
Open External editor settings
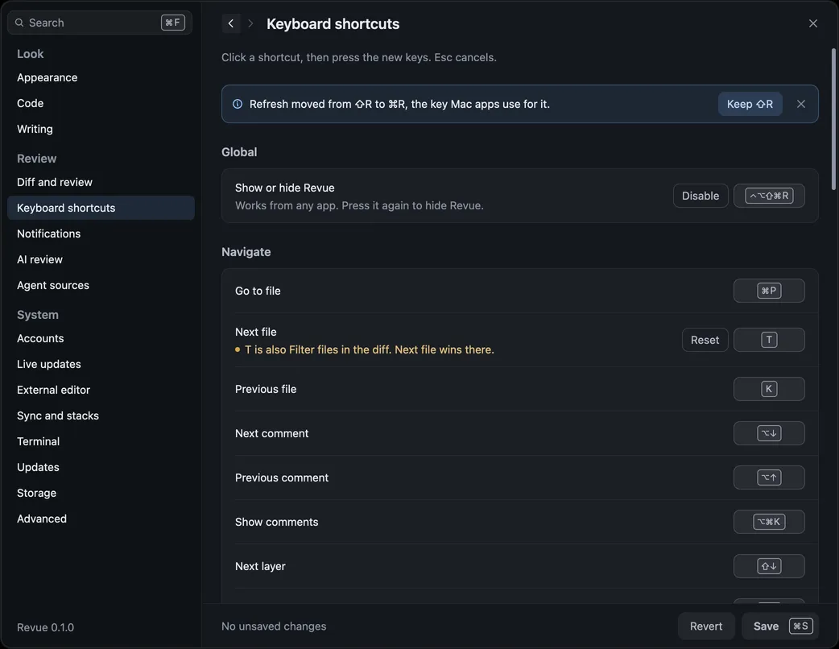click(x=101, y=390)
